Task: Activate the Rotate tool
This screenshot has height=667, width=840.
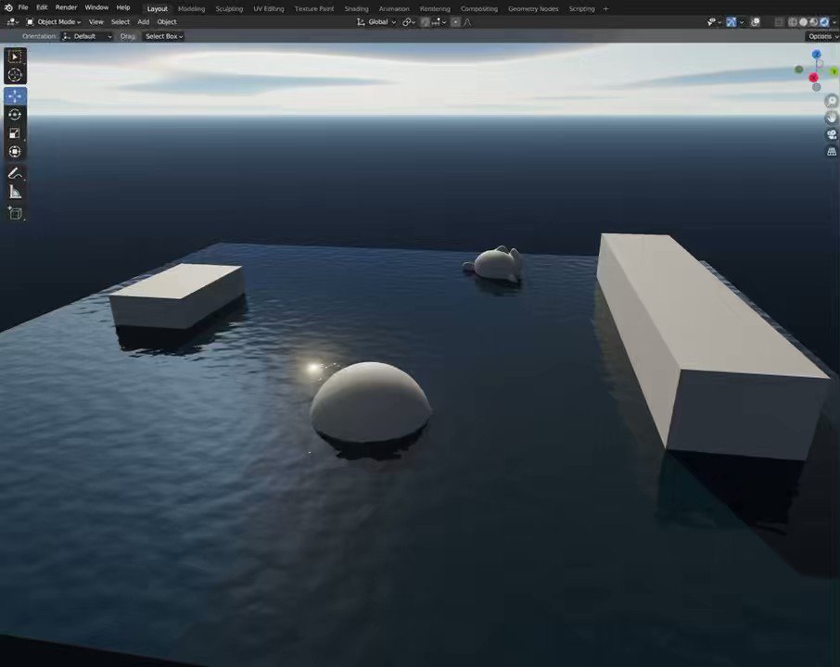Action: 15,114
